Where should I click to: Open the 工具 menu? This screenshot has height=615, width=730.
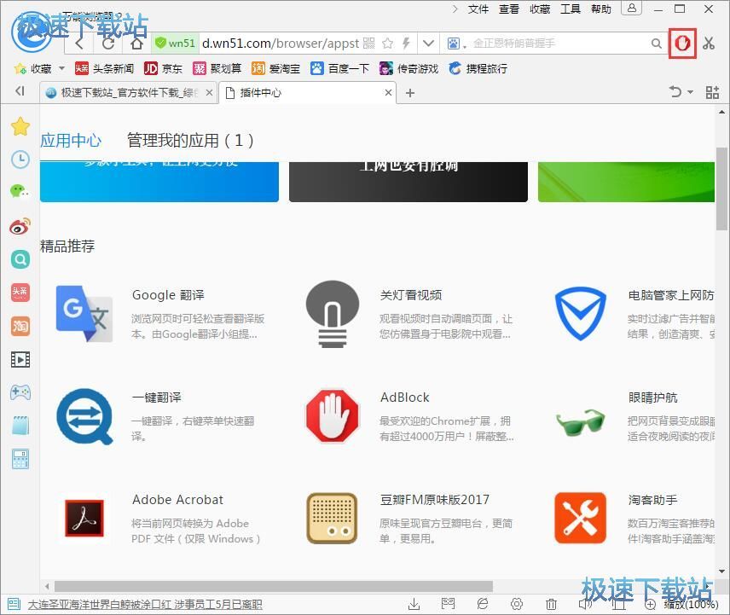[x=571, y=9]
